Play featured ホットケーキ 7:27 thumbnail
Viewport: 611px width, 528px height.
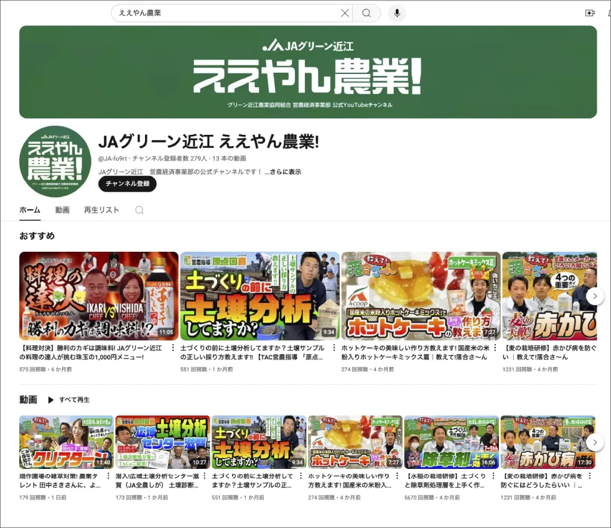(421, 296)
